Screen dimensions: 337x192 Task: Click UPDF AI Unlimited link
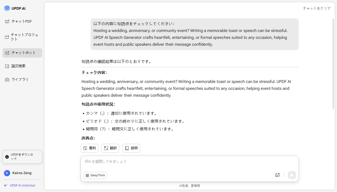[x=22, y=185]
